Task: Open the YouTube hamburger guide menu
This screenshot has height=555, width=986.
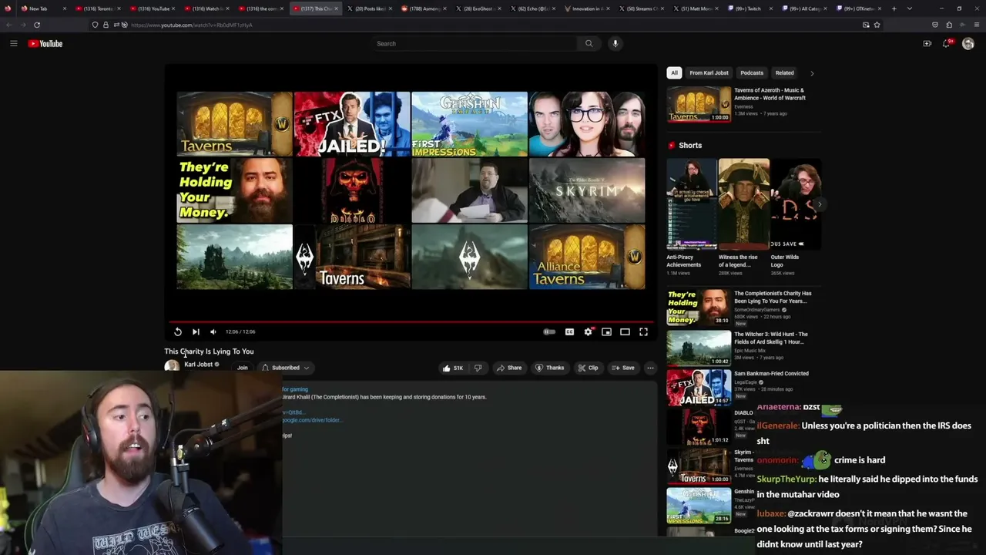Action: click(13, 44)
